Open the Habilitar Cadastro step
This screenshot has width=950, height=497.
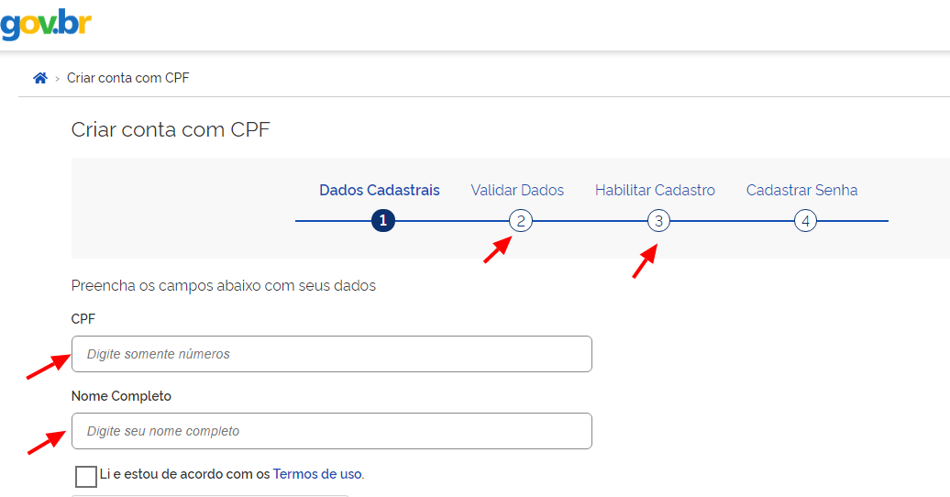(x=655, y=191)
